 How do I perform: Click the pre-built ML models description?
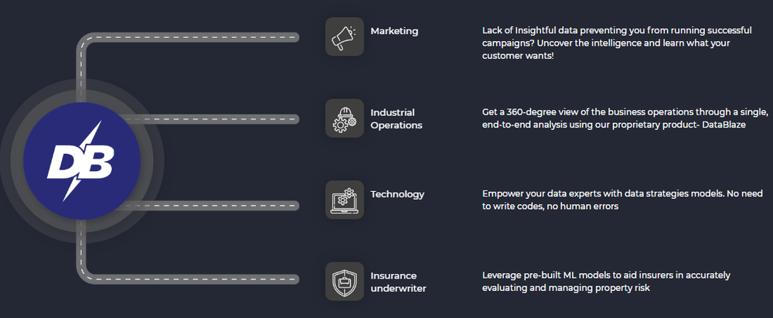click(x=606, y=282)
